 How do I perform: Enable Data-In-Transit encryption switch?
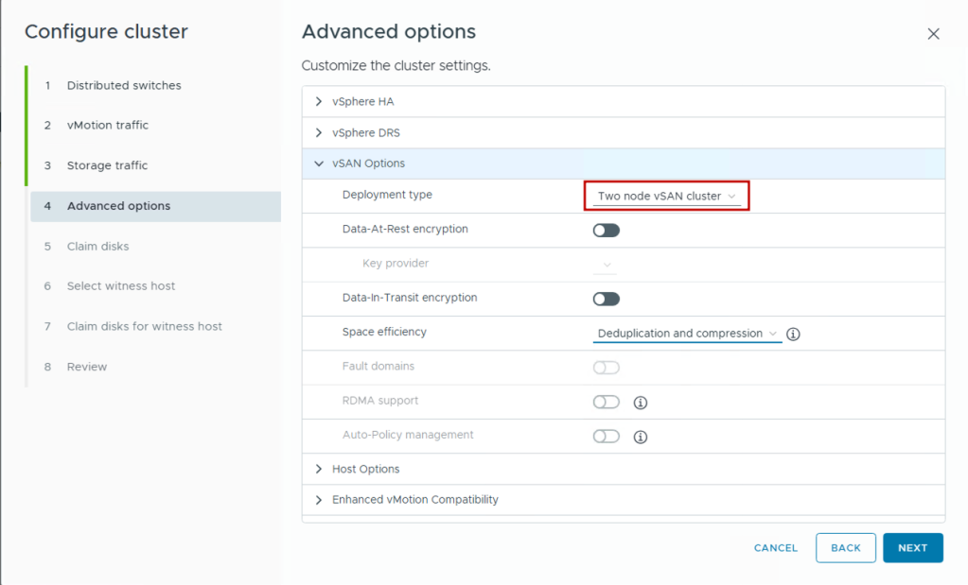click(607, 299)
